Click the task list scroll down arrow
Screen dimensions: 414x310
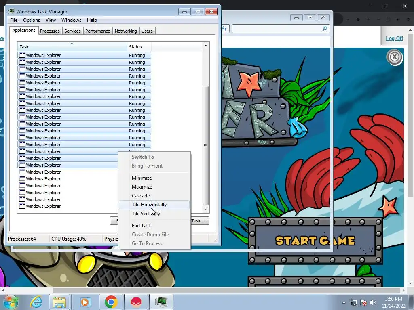[x=206, y=209]
